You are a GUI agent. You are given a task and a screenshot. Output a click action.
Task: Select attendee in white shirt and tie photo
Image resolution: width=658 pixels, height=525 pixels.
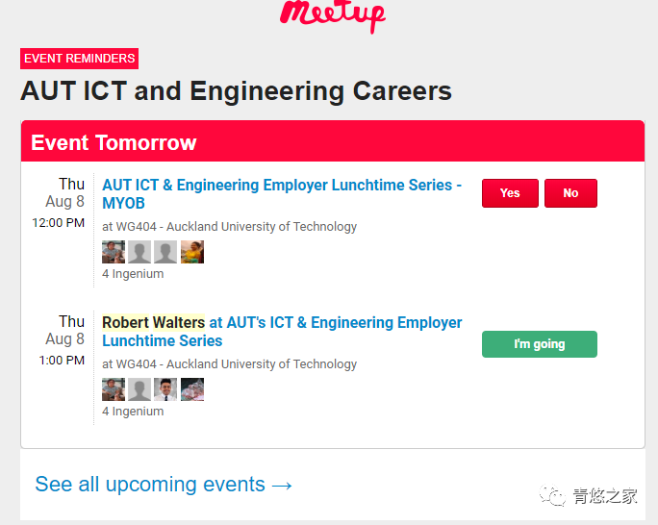pyautogui.click(x=165, y=389)
